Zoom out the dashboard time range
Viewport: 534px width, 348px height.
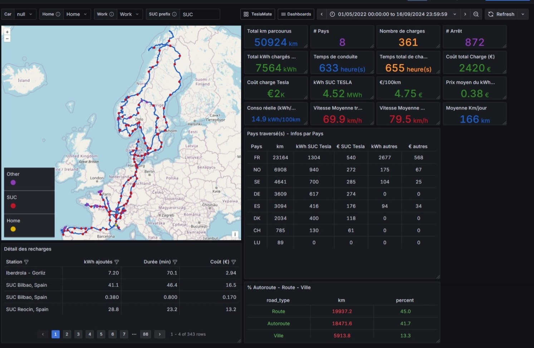476,14
